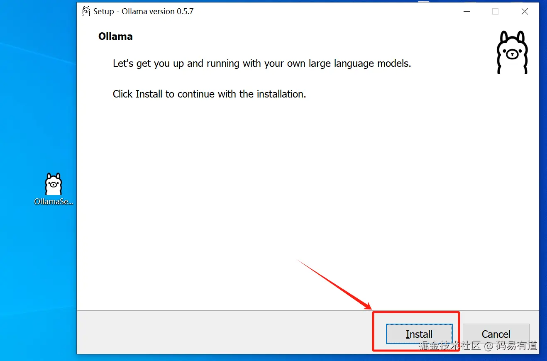Cancel the Ollama setup

pos(496,334)
